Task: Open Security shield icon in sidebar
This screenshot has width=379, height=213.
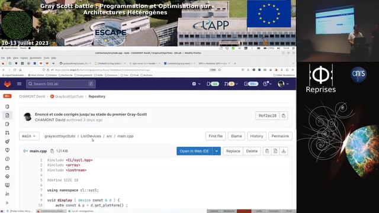Action: (x=7, y=150)
